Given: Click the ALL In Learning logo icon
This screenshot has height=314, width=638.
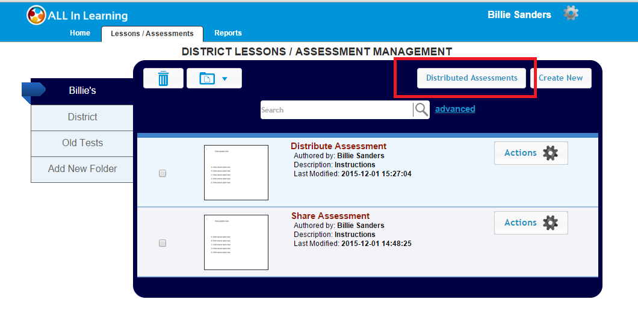Looking at the screenshot, I should 36,15.
